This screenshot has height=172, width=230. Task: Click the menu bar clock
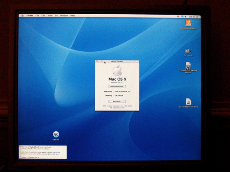coord(194,17)
